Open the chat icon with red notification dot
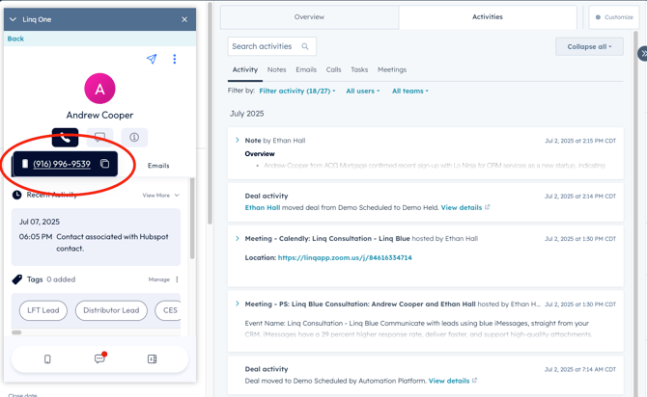Screen dimensions: 647x397 99,358
